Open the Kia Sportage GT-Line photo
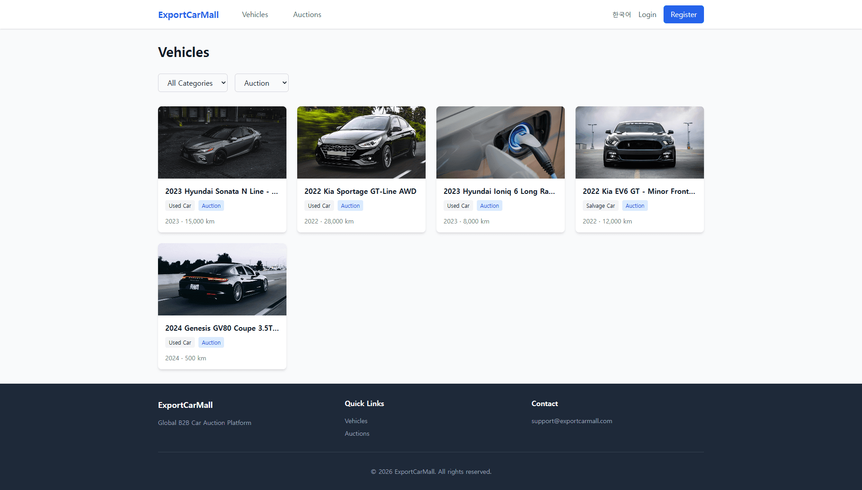 361,142
